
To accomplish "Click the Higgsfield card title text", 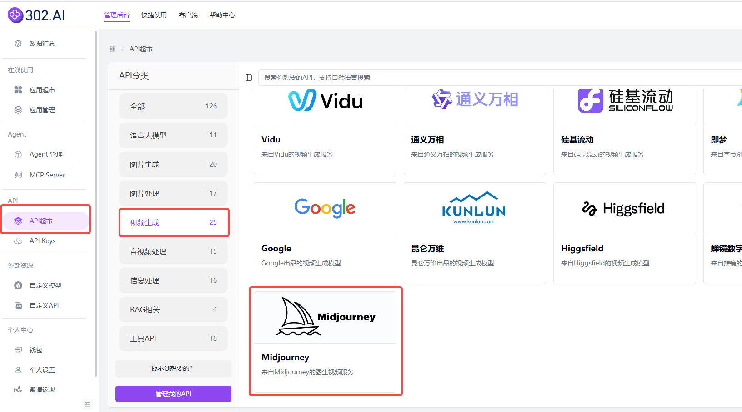I will tap(582, 249).
